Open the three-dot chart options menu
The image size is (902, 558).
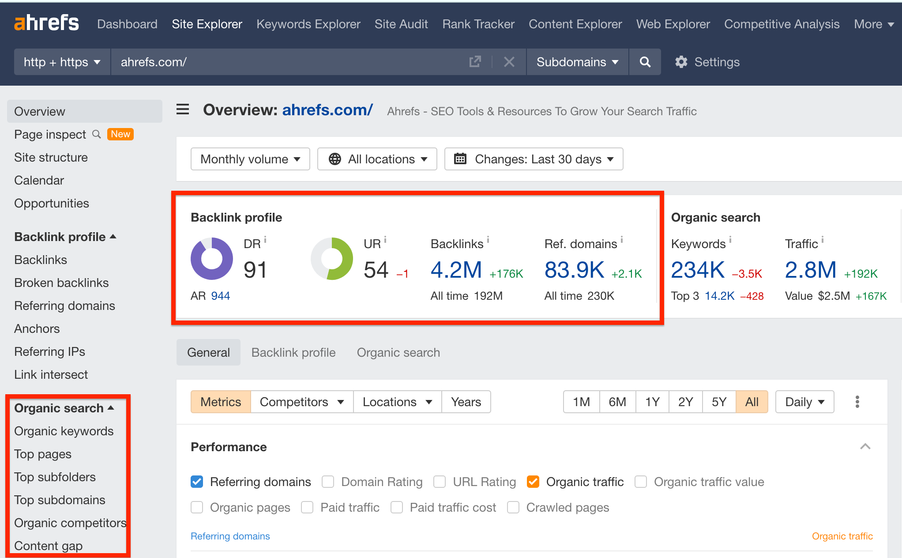click(857, 402)
